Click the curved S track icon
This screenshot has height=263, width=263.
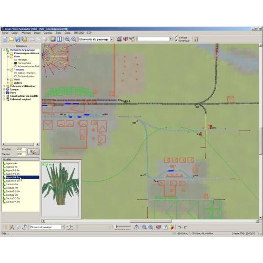pos(24,227)
